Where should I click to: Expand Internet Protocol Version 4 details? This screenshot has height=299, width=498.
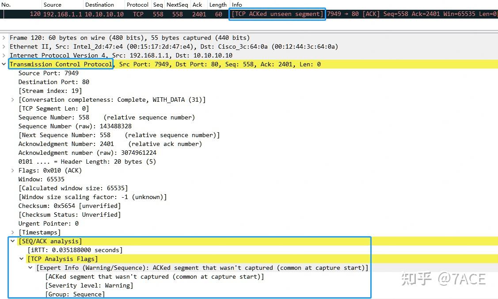tap(4, 55)
